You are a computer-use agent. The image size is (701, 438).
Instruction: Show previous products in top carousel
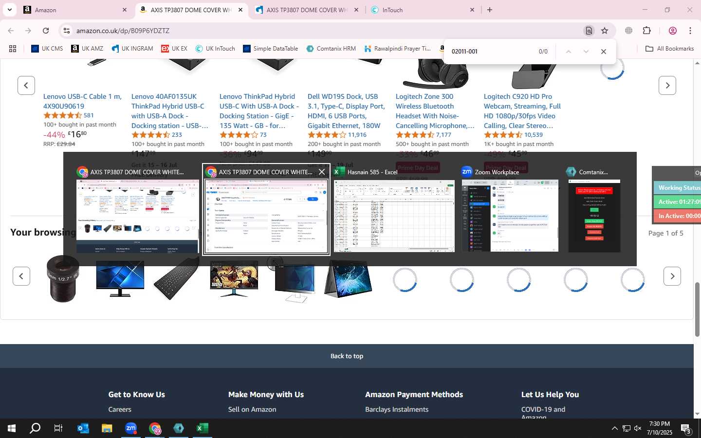coord(26,85)
